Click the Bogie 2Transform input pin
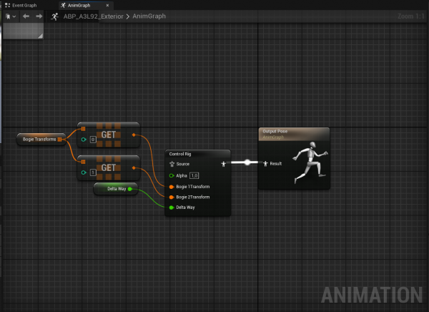Viewport: 429px width, 312px height. point(172,197)
